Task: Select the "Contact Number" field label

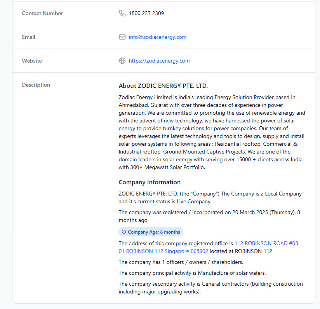Action: point(42,13)
